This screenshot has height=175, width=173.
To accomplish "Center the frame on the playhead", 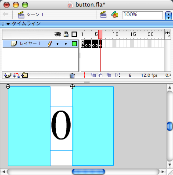I will 84,75.
